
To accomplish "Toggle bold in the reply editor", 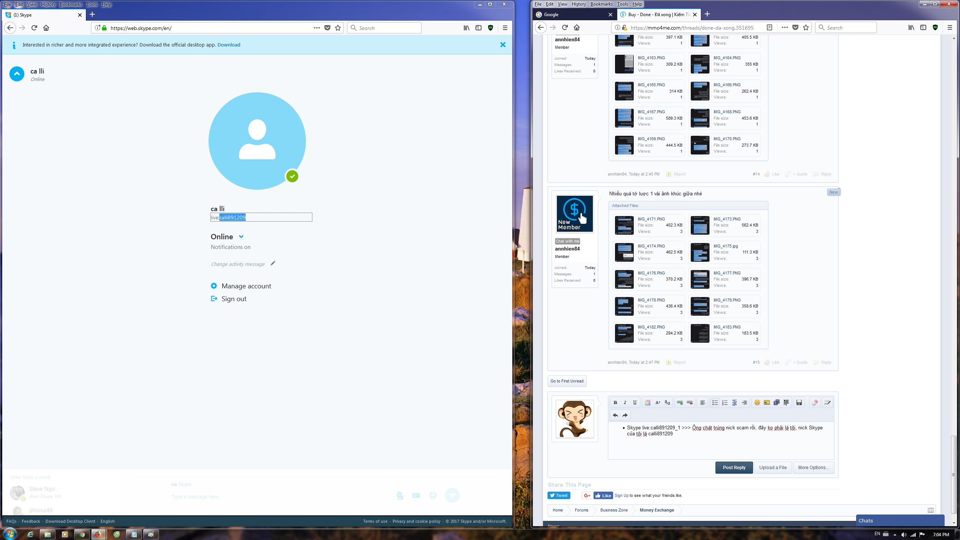I will point(615,402).
